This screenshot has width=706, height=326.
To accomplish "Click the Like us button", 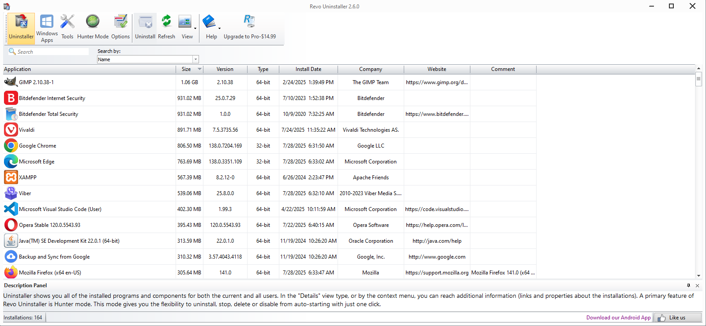I will click(677, 318).
